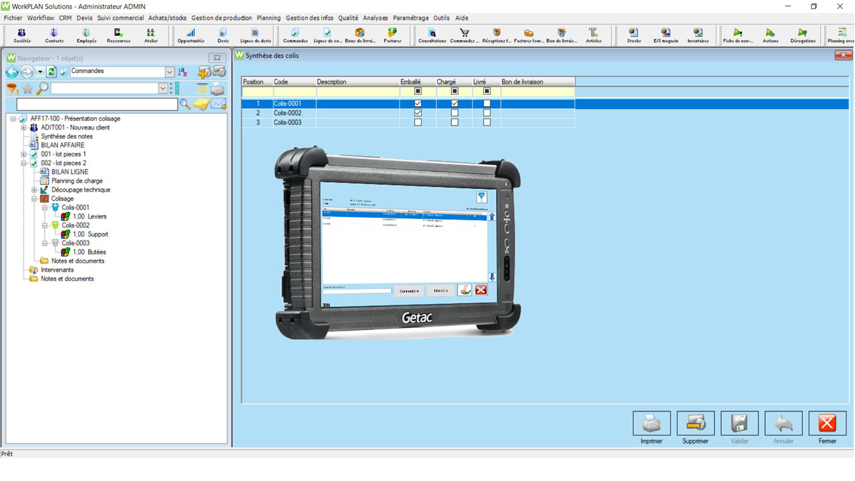Image resolution: width=855 pixels, height=481 pixels.
Task: Click the Commandes toolbar icon
Action: [295, 35]
